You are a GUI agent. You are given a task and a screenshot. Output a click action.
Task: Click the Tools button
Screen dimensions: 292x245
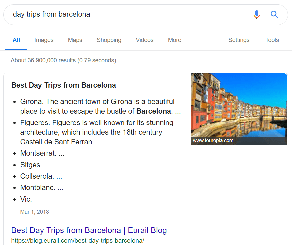pos(272,40)
